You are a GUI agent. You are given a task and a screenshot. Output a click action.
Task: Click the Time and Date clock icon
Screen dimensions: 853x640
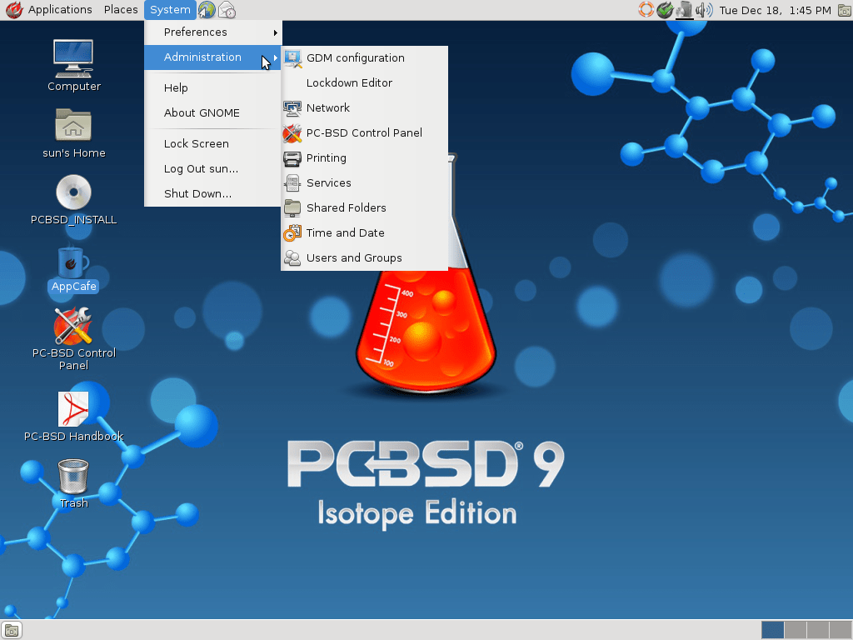[x=292, y=233]
